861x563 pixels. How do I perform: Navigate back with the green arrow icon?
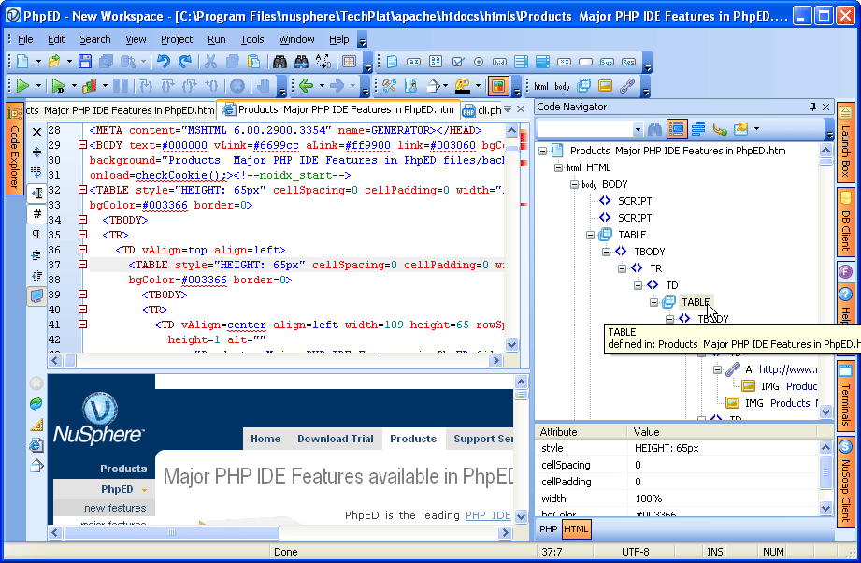point(307,86)
